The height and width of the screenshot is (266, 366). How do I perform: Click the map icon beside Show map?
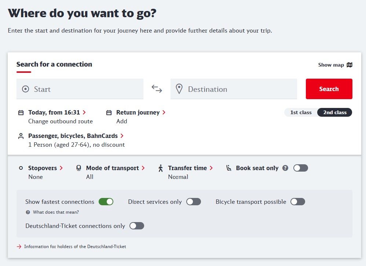(x=349, y=65)
